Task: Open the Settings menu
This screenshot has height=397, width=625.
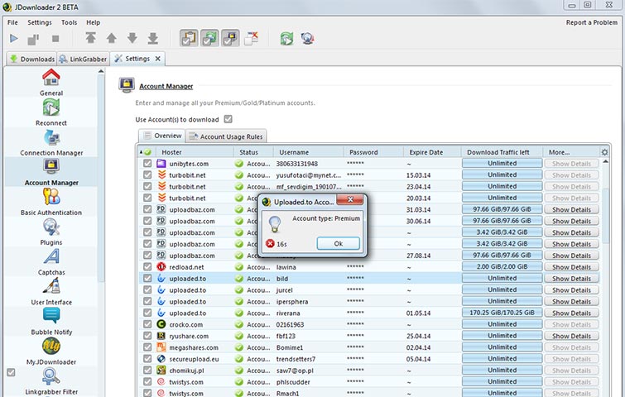Action: pos(40,22)
